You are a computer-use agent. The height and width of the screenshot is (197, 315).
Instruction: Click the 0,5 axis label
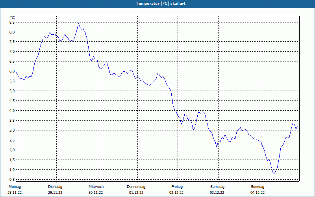12,180
